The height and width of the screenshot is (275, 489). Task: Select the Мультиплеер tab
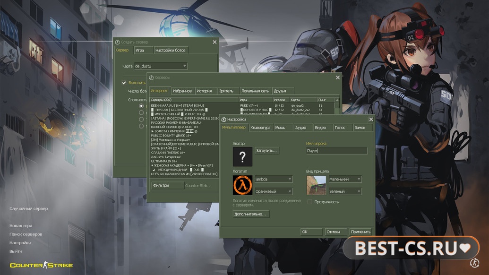pos(234,127)
